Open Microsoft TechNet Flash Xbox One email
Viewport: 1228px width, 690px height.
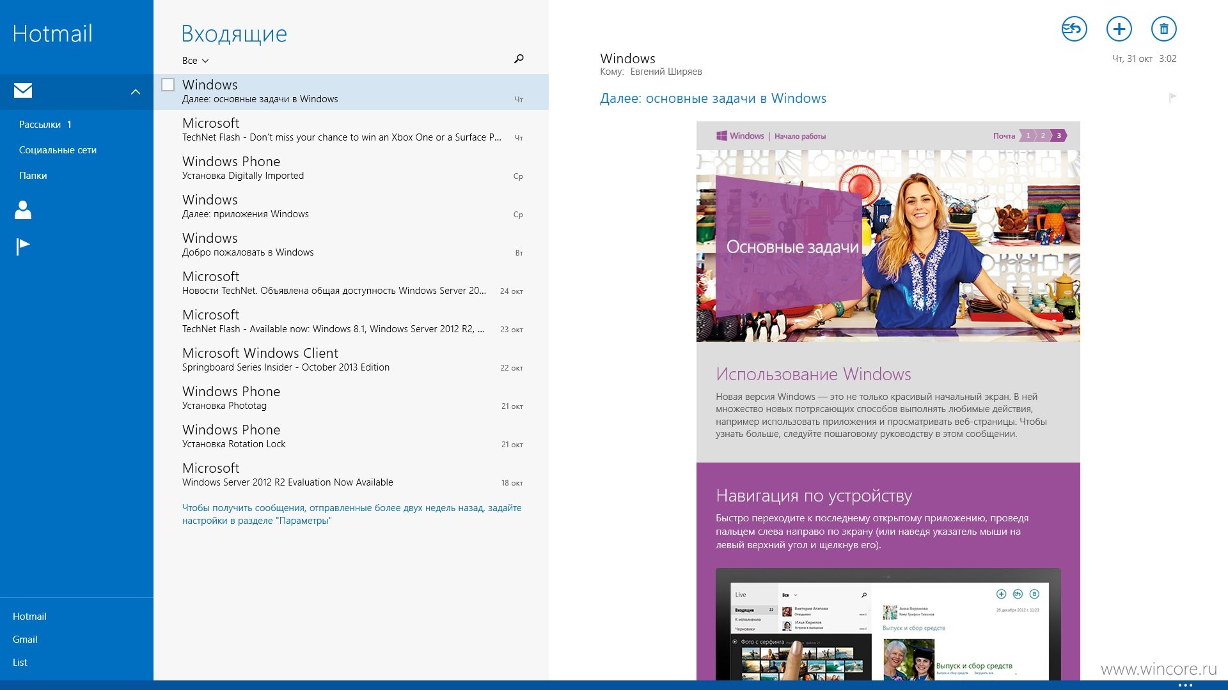(x=351, y=130)
